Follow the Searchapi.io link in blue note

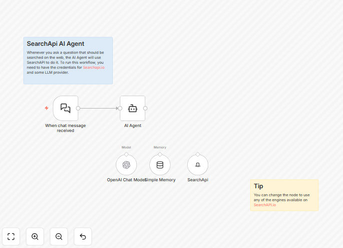tap(94, 67)
